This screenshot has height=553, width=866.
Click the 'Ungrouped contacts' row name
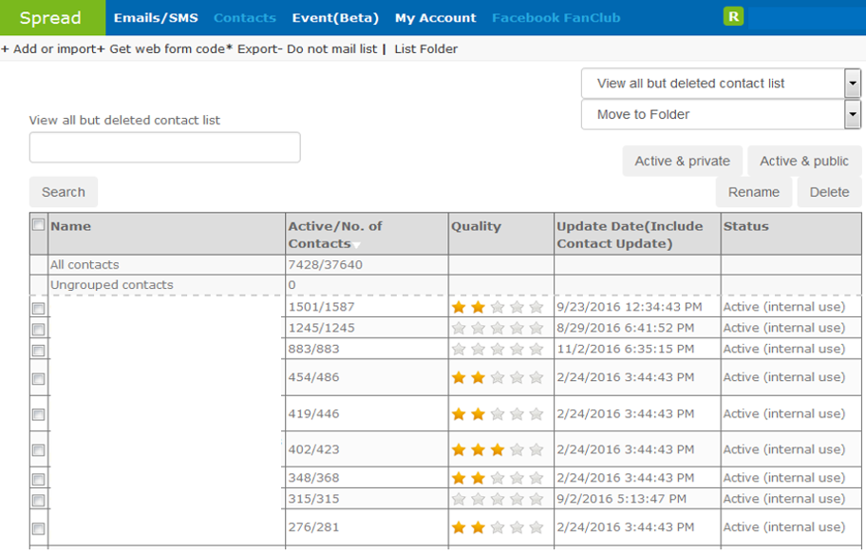point(111,285)
